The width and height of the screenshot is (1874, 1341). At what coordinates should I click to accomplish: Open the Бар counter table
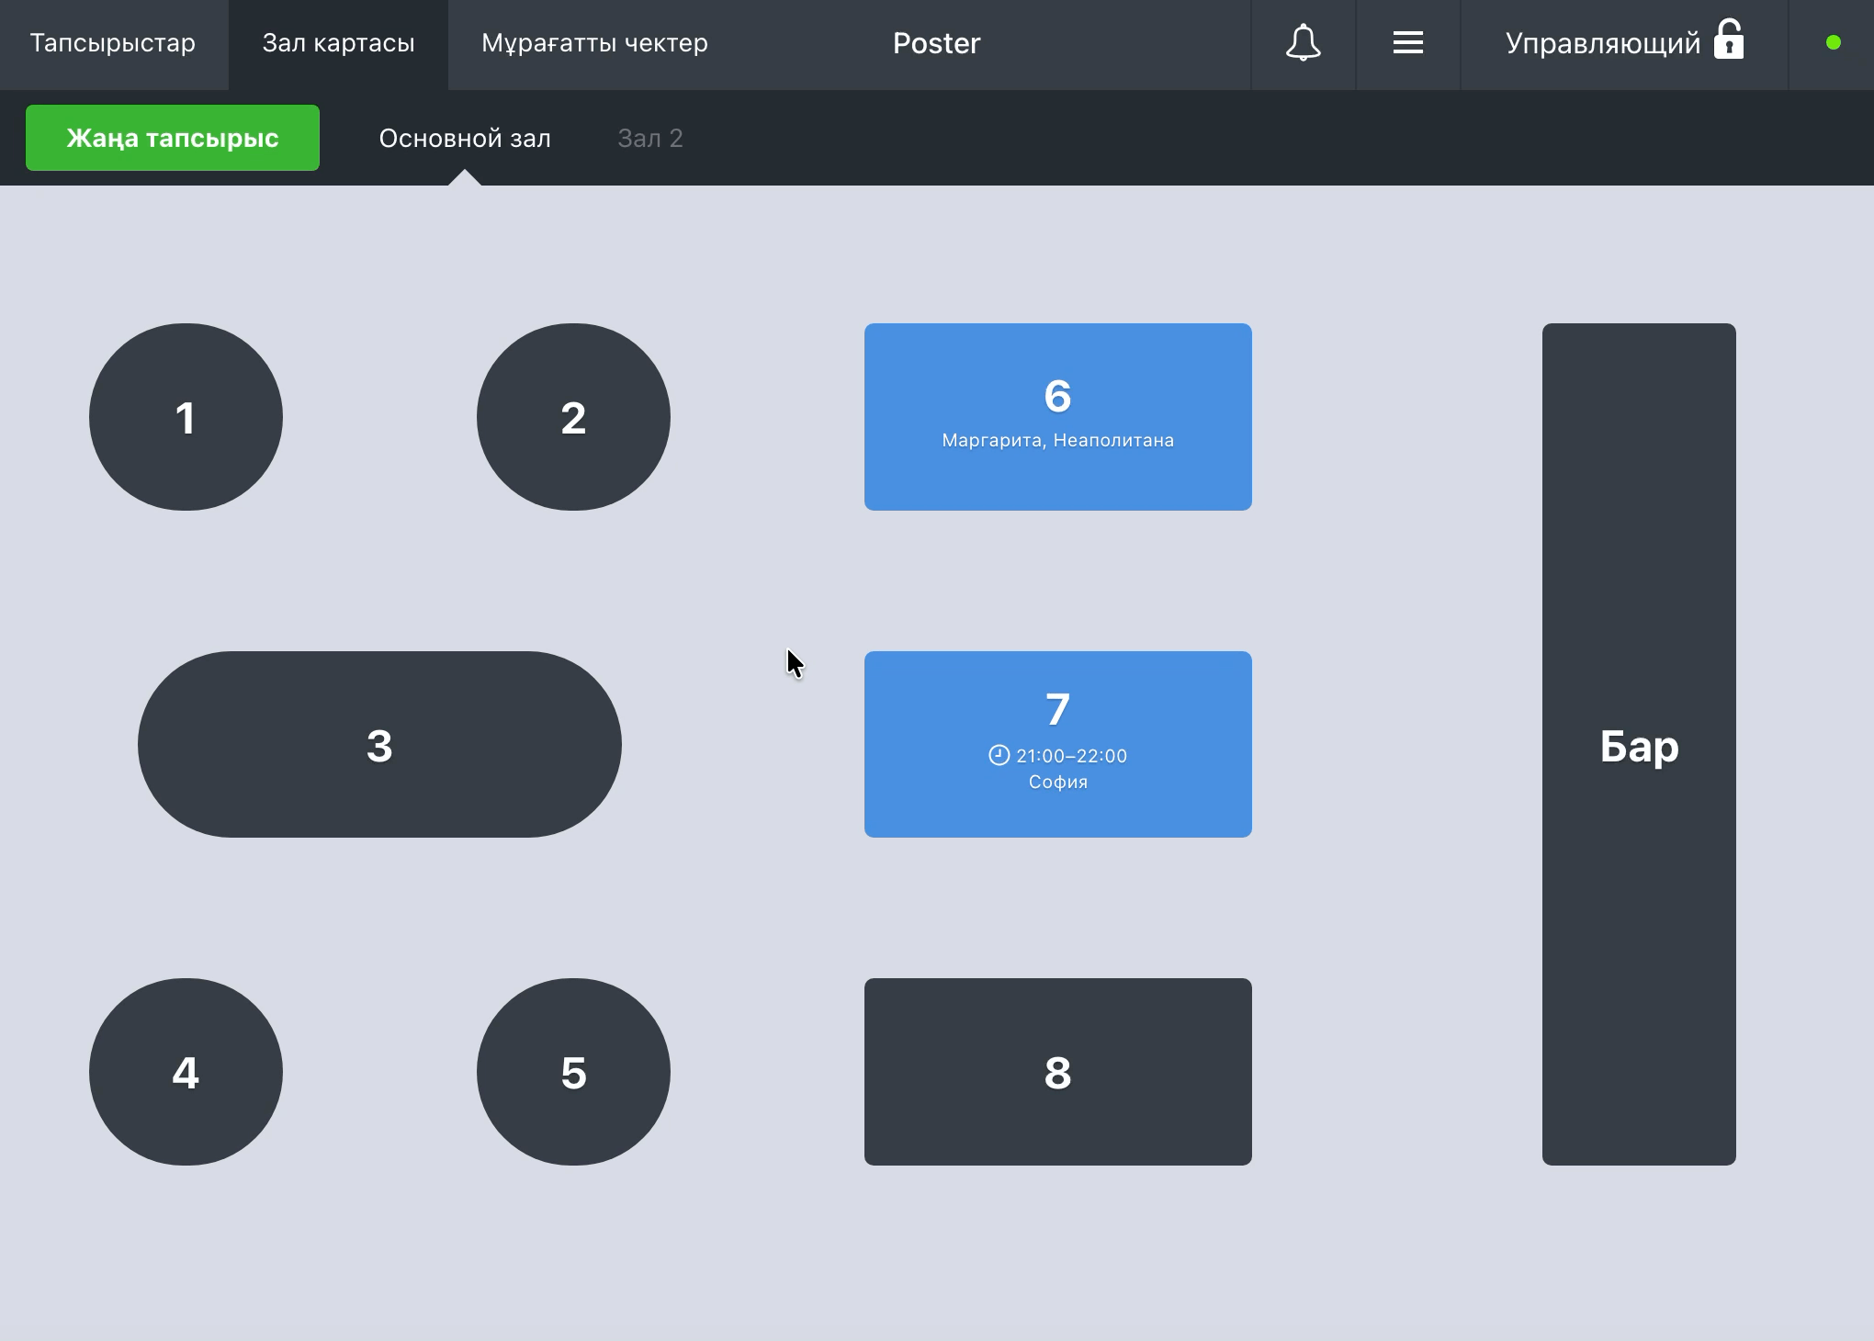pos(1639,744)
